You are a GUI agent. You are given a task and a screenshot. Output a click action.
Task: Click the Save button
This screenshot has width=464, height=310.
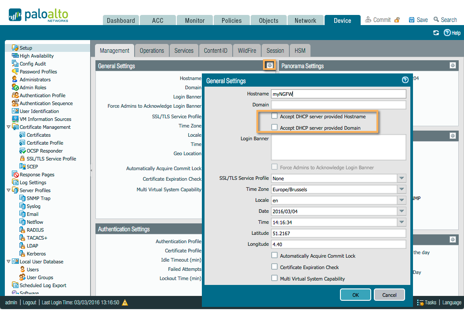click(418, 20)
